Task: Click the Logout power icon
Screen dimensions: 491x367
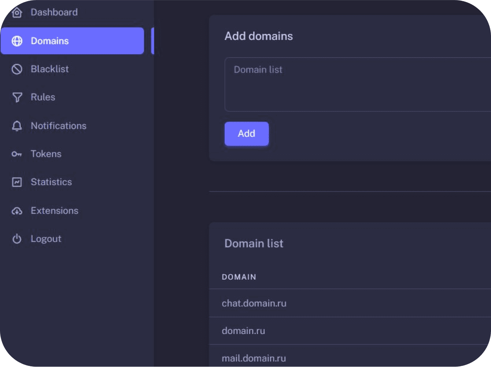Action: [17, 239]
